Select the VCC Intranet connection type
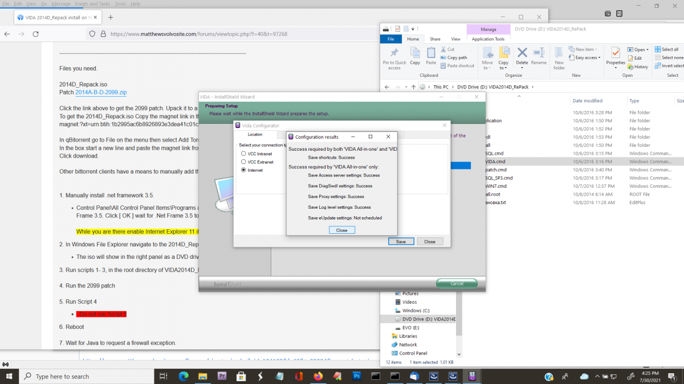 click(243, 154)
